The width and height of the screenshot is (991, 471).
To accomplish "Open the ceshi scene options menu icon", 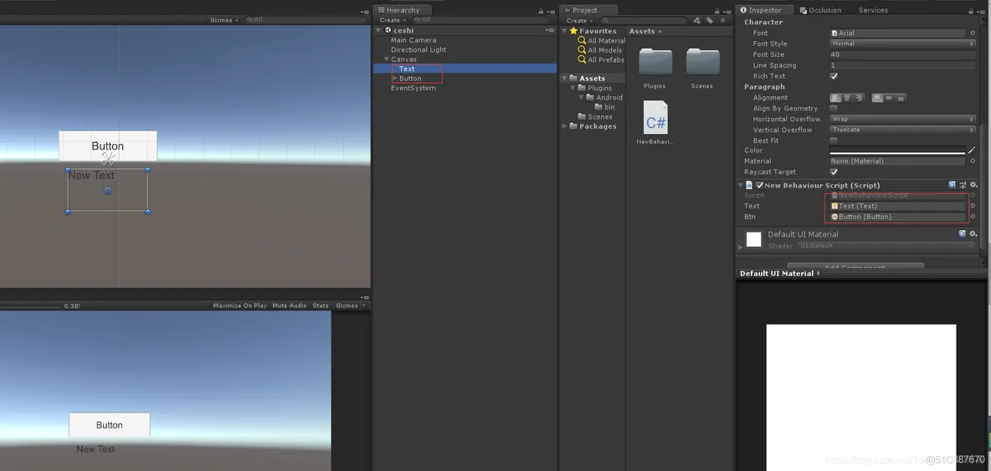I will (550, 30).
